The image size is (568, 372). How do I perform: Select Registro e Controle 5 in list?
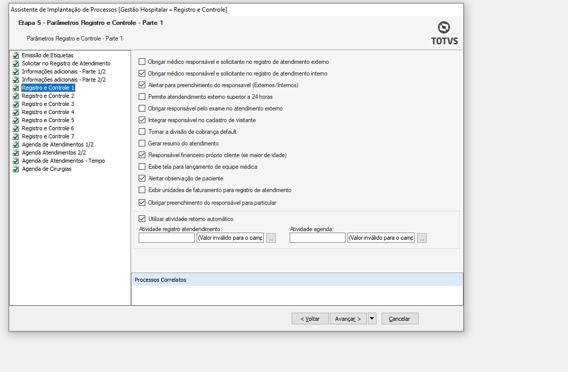tap(48, 120)
